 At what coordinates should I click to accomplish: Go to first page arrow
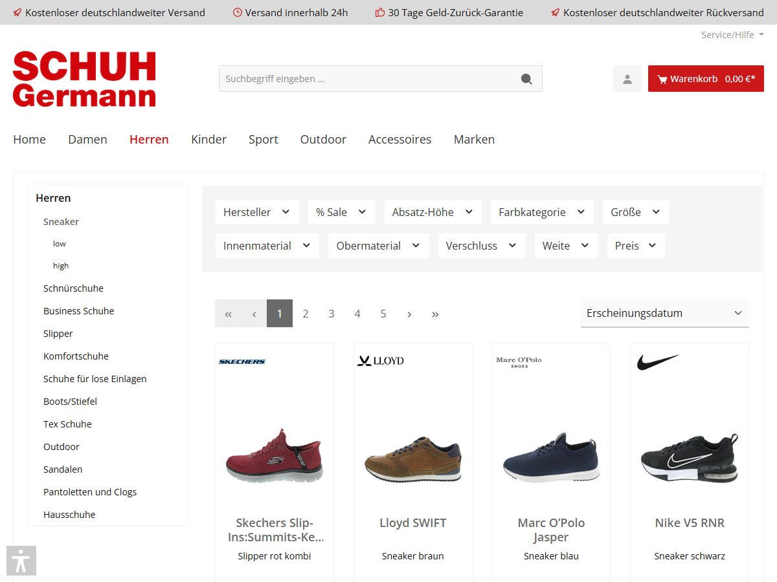(x=228, y=314)
